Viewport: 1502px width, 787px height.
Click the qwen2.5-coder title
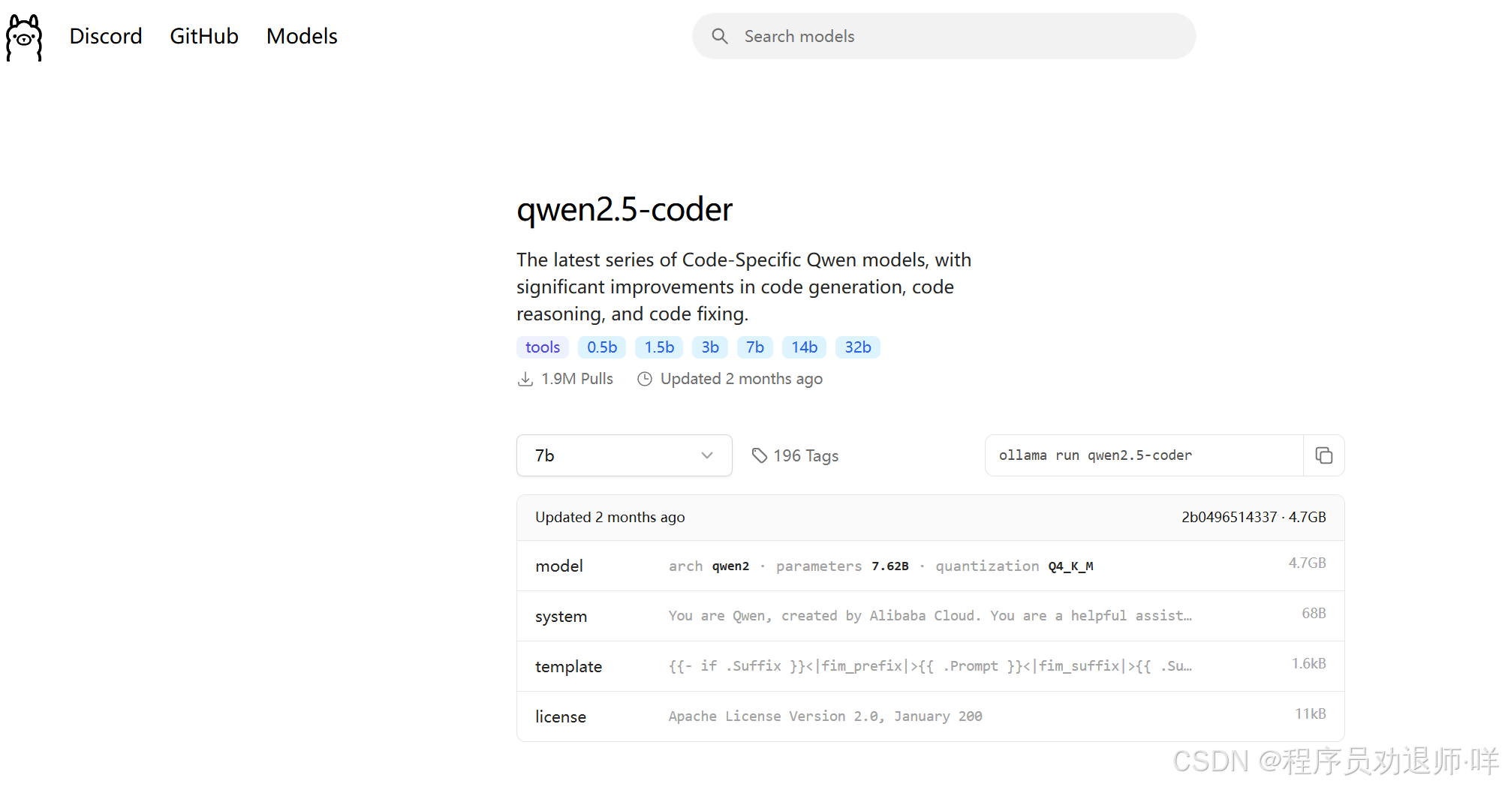625,209
